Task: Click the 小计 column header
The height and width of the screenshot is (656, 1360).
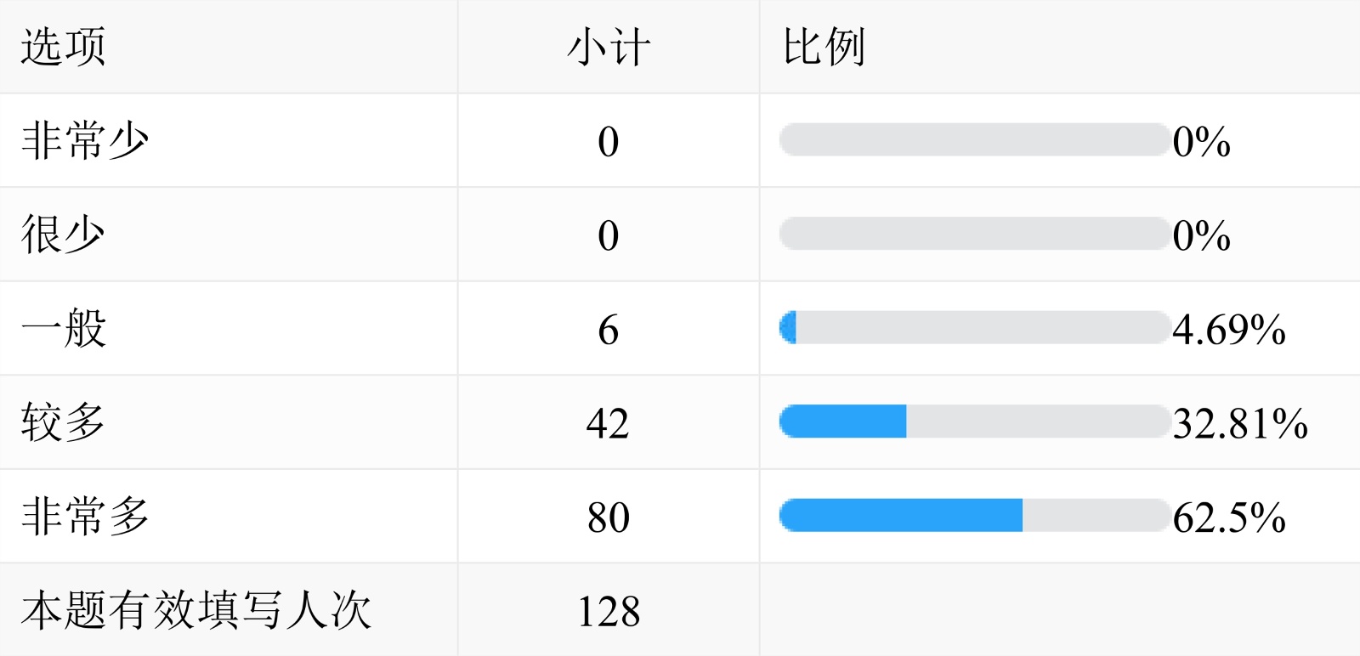Action: pos(609,47)
